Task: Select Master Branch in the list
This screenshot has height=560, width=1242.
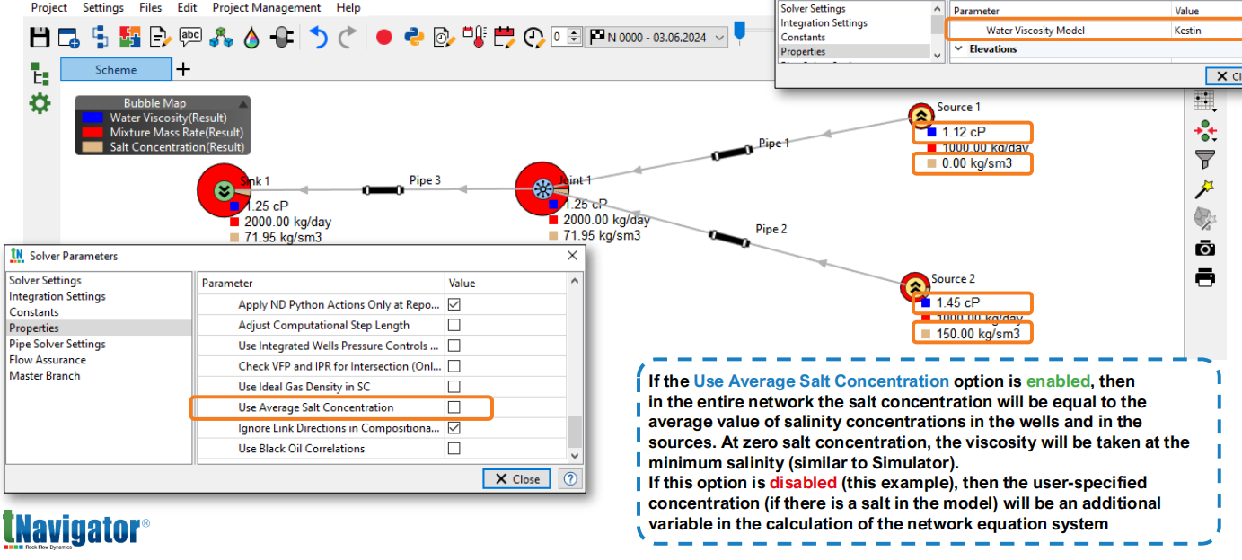Action: (x=45, y=375)
